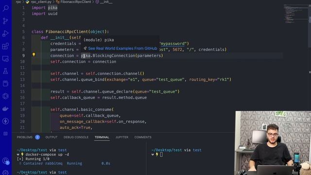Viewport: 311px width, 175px height.
Task: Click line number 9 in gutter
Action: tap(23, 55)
